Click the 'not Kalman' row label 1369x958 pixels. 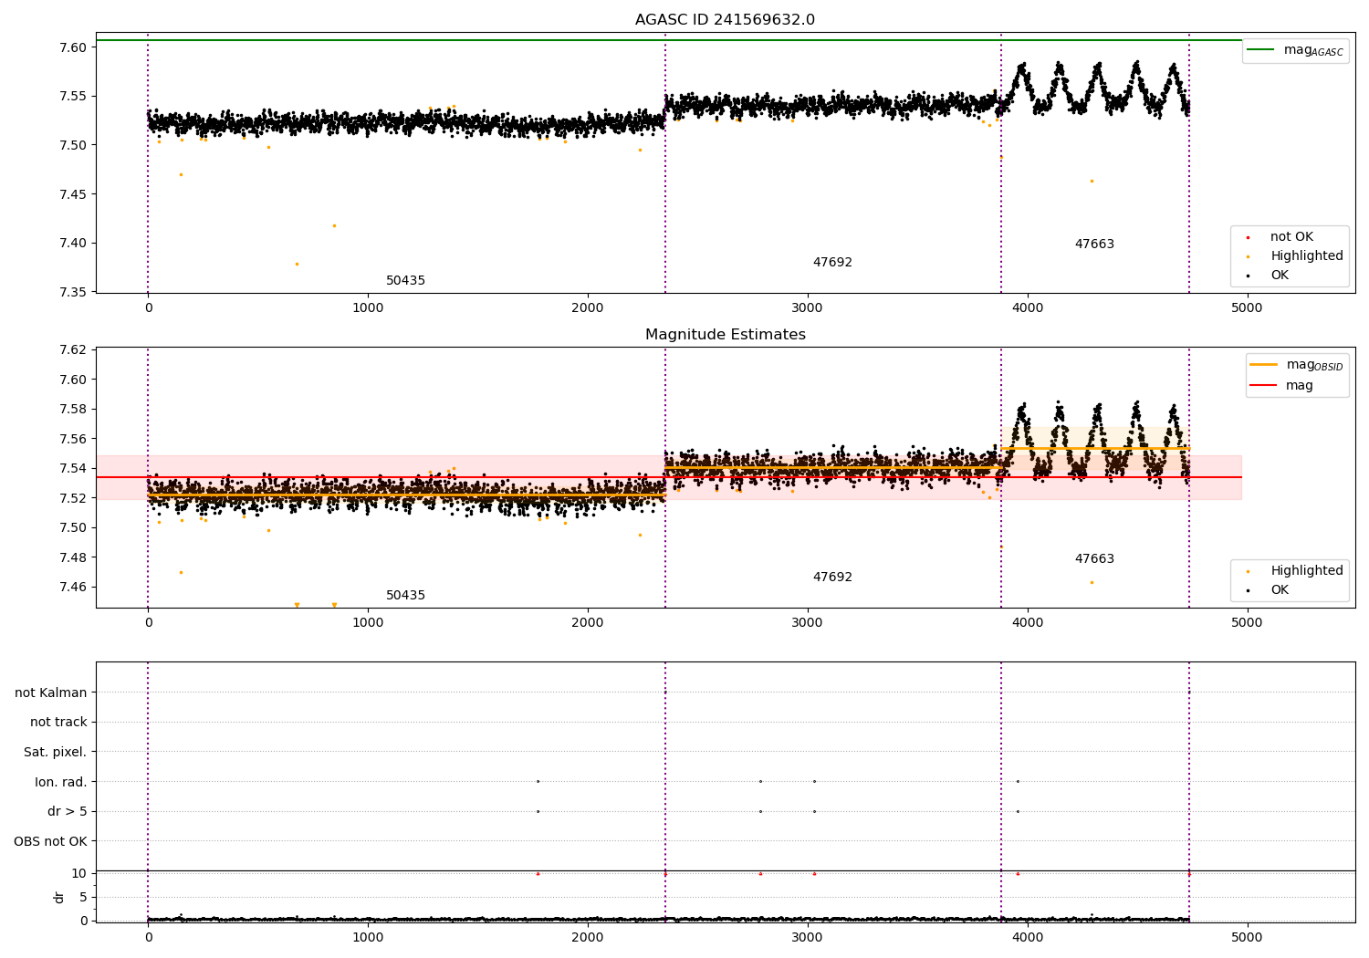pyautogui.click(x=51, y=693)
